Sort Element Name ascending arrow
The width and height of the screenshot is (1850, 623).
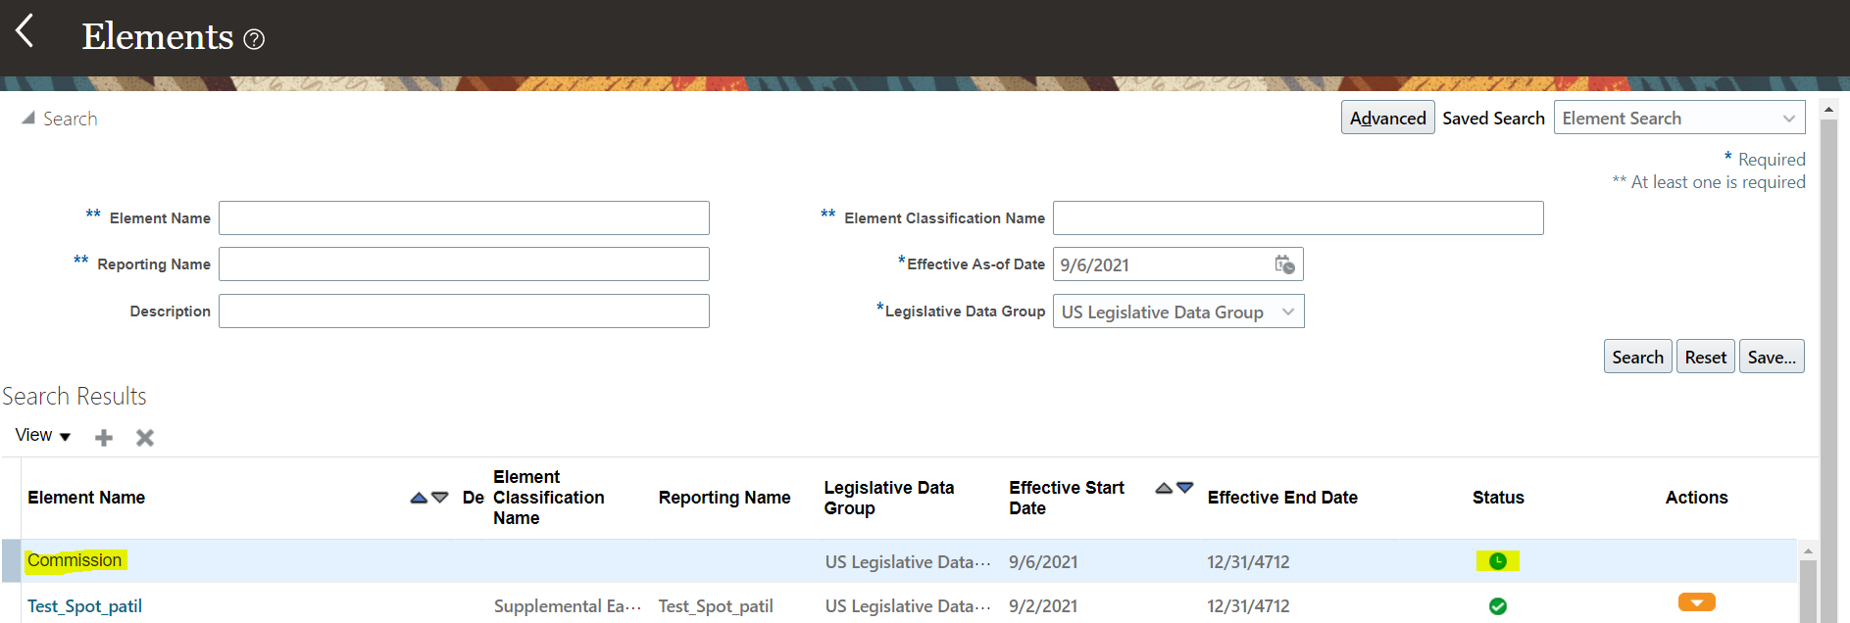click(x=419, y=498)
